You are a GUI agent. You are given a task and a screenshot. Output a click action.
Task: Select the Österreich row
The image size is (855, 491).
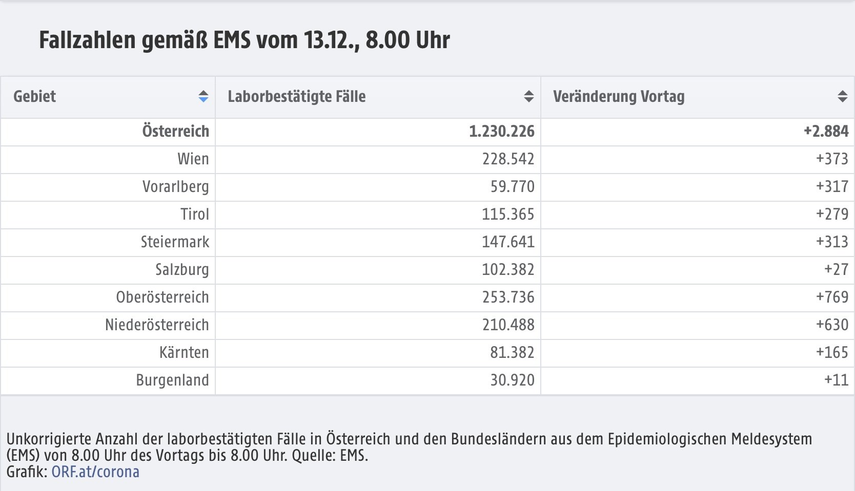point(427,132)
